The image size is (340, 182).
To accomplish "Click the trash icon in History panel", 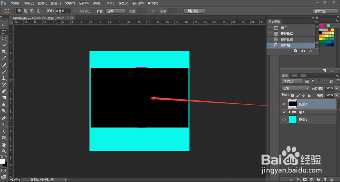I will pos(310,51).
